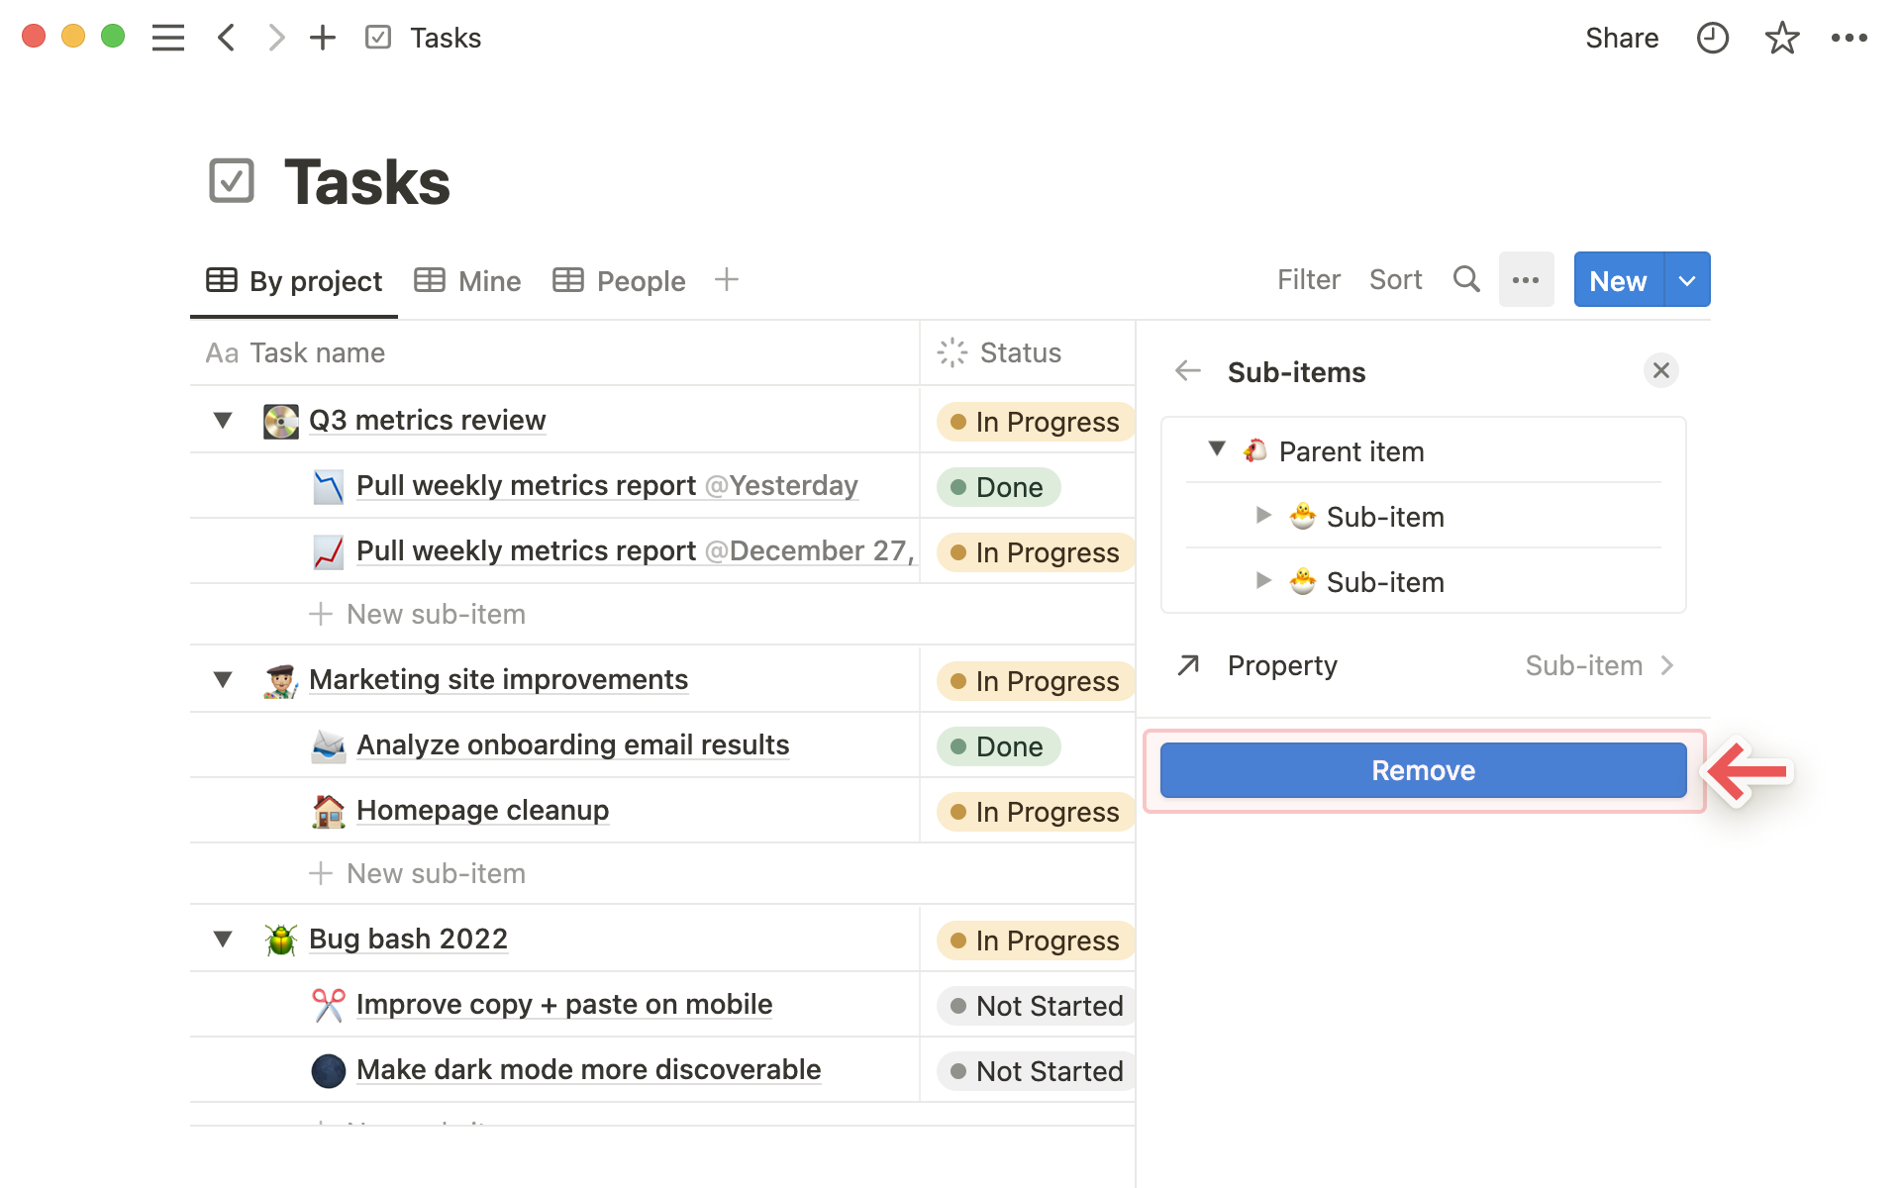The image size is (1901, 1188).
Task: Switch to the Mine view tab
Action: (468, 281)
